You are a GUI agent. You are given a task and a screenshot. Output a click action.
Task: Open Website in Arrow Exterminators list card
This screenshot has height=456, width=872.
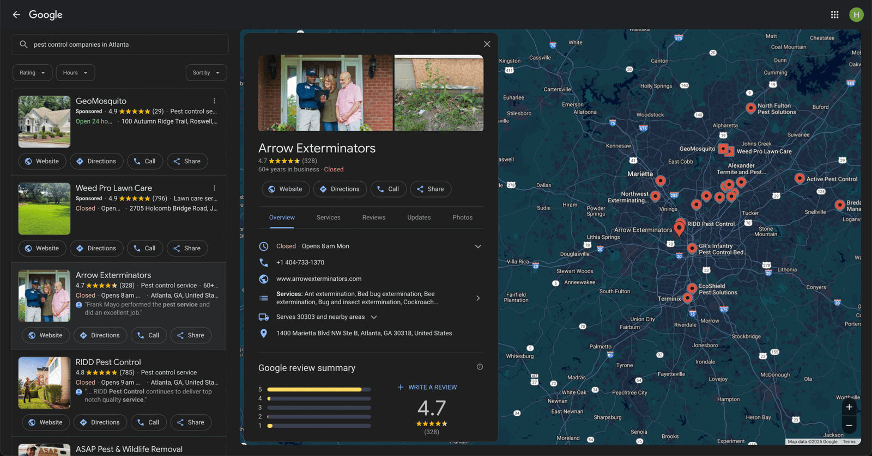coord(46,335)
